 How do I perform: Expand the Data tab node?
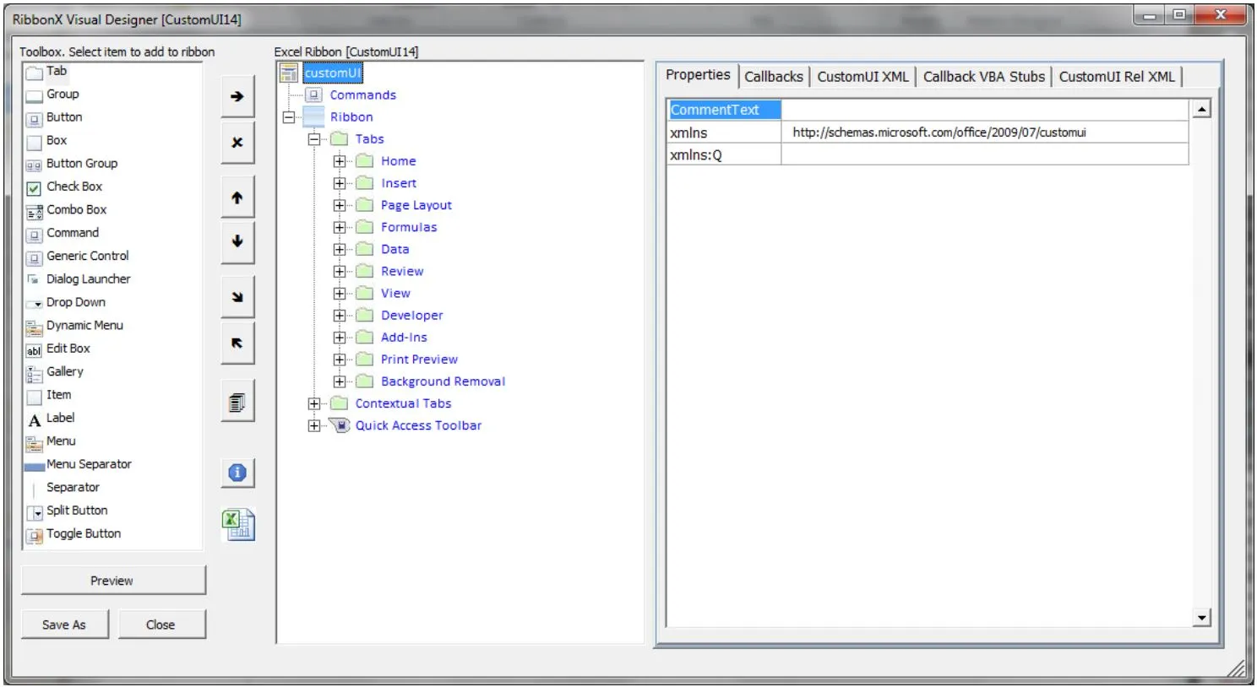coord(340,249)
